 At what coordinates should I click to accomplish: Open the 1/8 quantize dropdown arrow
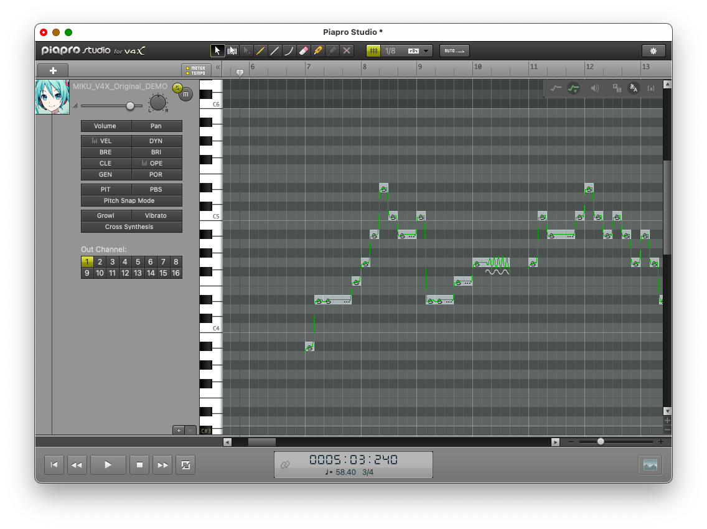426,51
